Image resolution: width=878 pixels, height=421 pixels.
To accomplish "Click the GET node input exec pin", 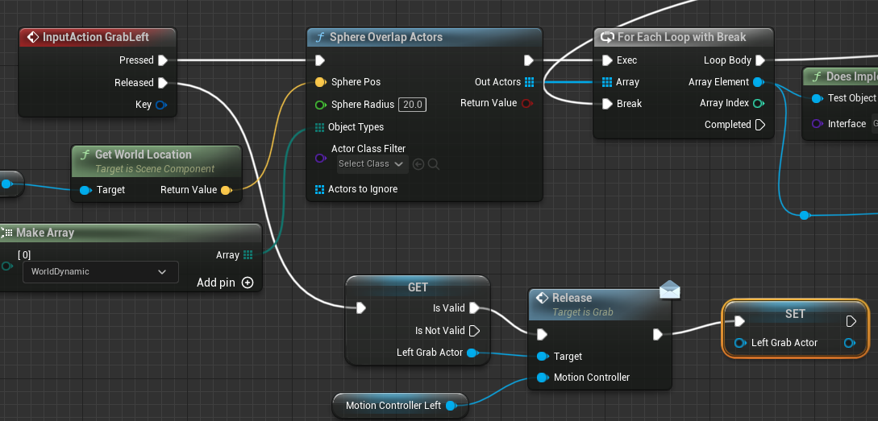I will [361, 307].
